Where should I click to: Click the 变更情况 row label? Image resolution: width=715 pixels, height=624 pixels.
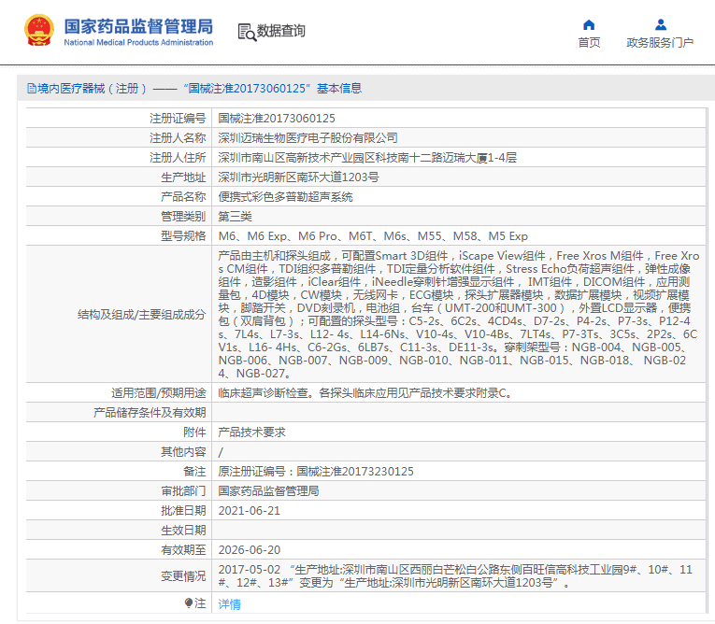click(183, 576)
